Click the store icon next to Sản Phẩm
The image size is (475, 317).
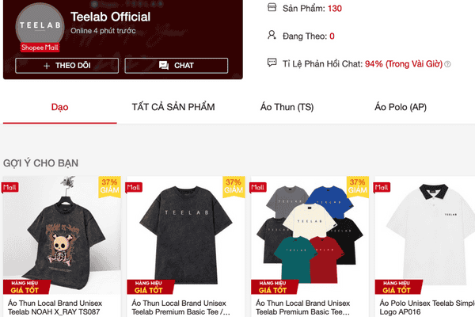[272, 7]
